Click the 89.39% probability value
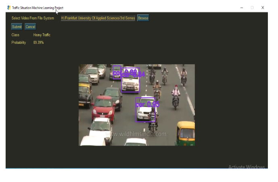Viewport: 278px width, 182px height. [x=39, y=43]
